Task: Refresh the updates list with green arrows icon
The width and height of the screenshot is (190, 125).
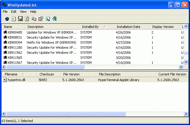Action: click(27, 19)
